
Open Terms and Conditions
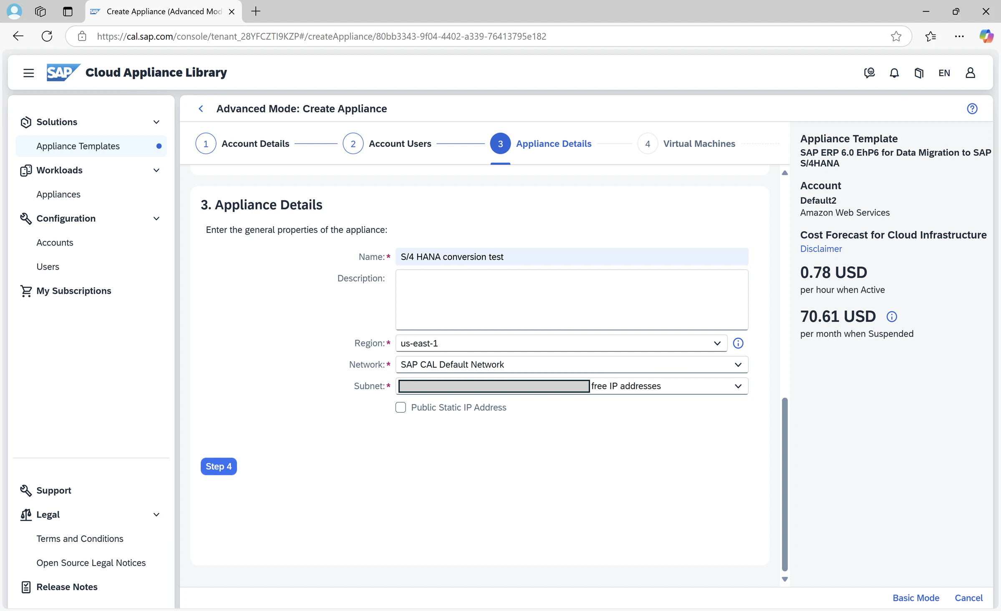pyautogui.click(x=80, y=538)
